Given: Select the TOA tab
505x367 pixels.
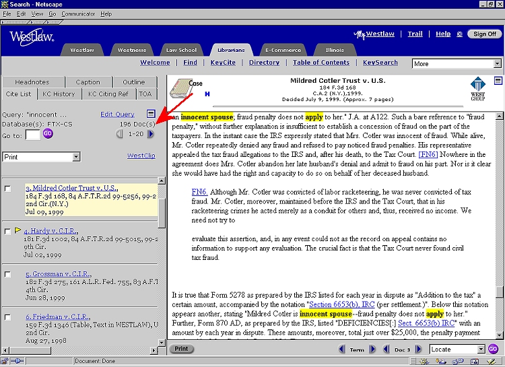Looking at the screenshot, I should [145, 94].
